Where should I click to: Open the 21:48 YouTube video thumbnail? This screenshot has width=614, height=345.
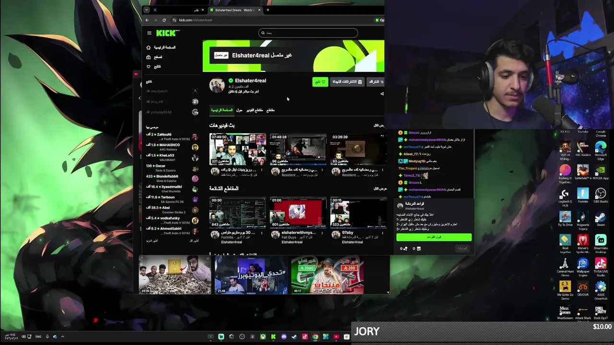(x=251, y=275)
